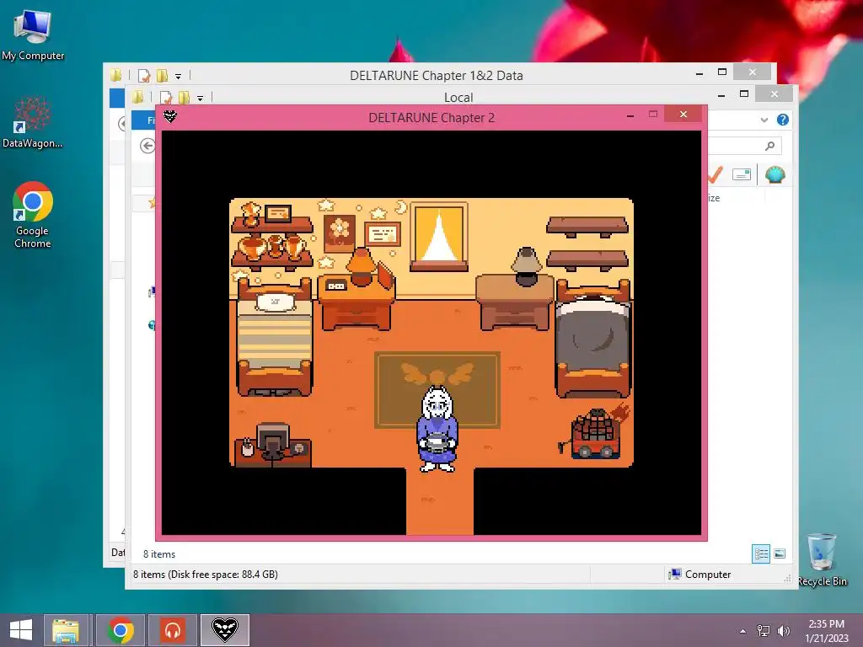Click the striped bed in game room
This screenshot has height=647, width=863.
click(275, 335)
